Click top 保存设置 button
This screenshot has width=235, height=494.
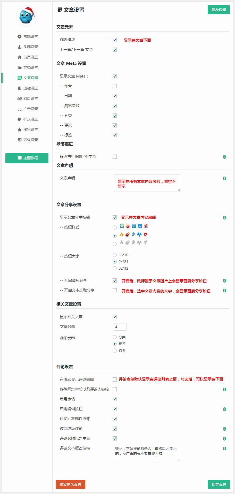(x=219, y=10)
